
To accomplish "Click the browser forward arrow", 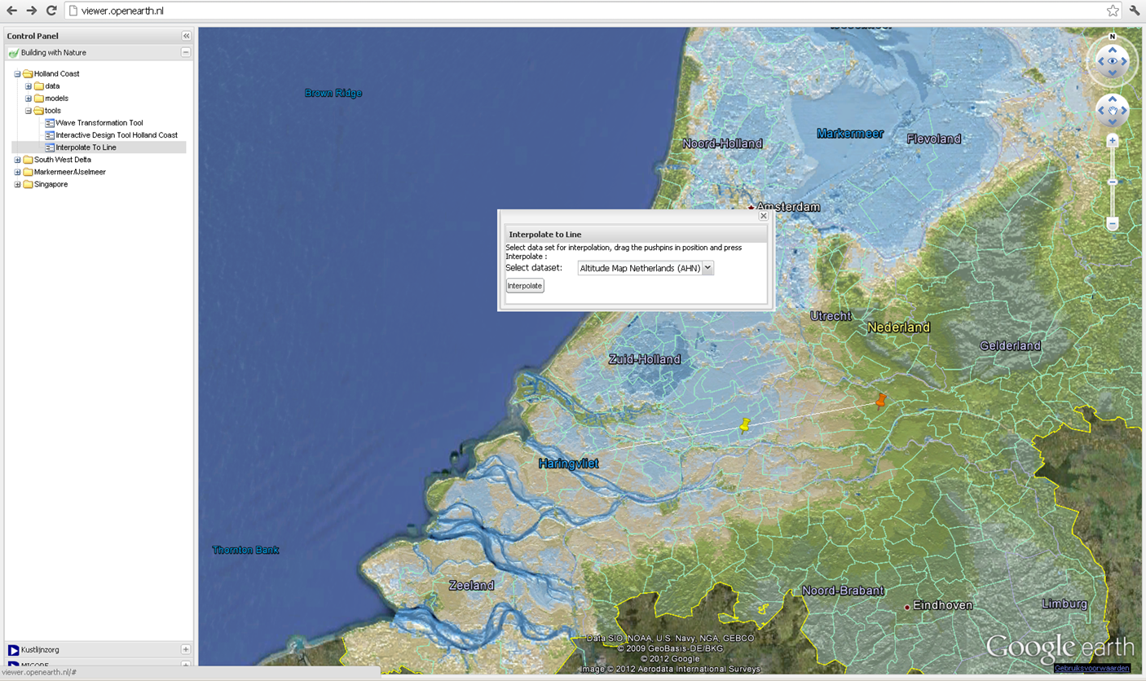I will (x=32, y=11).
